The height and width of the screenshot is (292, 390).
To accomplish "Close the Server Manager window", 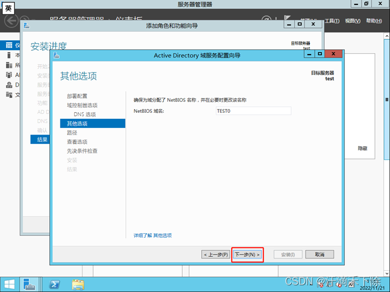I will (x=380, y=3).
